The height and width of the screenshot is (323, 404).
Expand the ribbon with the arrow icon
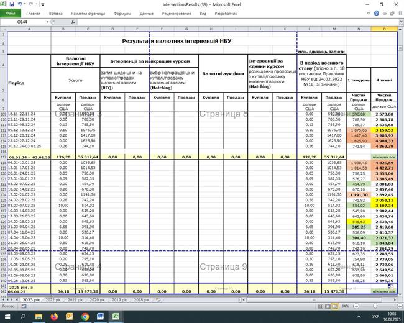[x=369, y=14]
